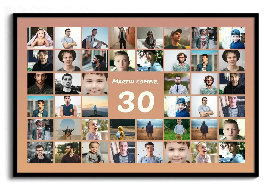Click the black-and-white man in black tee photo
272x190 pixels.
click(68, 84)
